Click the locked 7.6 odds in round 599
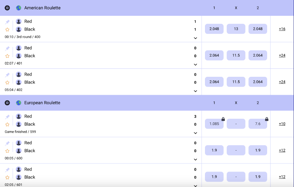The image size is (294, 187). pos(258,124)
